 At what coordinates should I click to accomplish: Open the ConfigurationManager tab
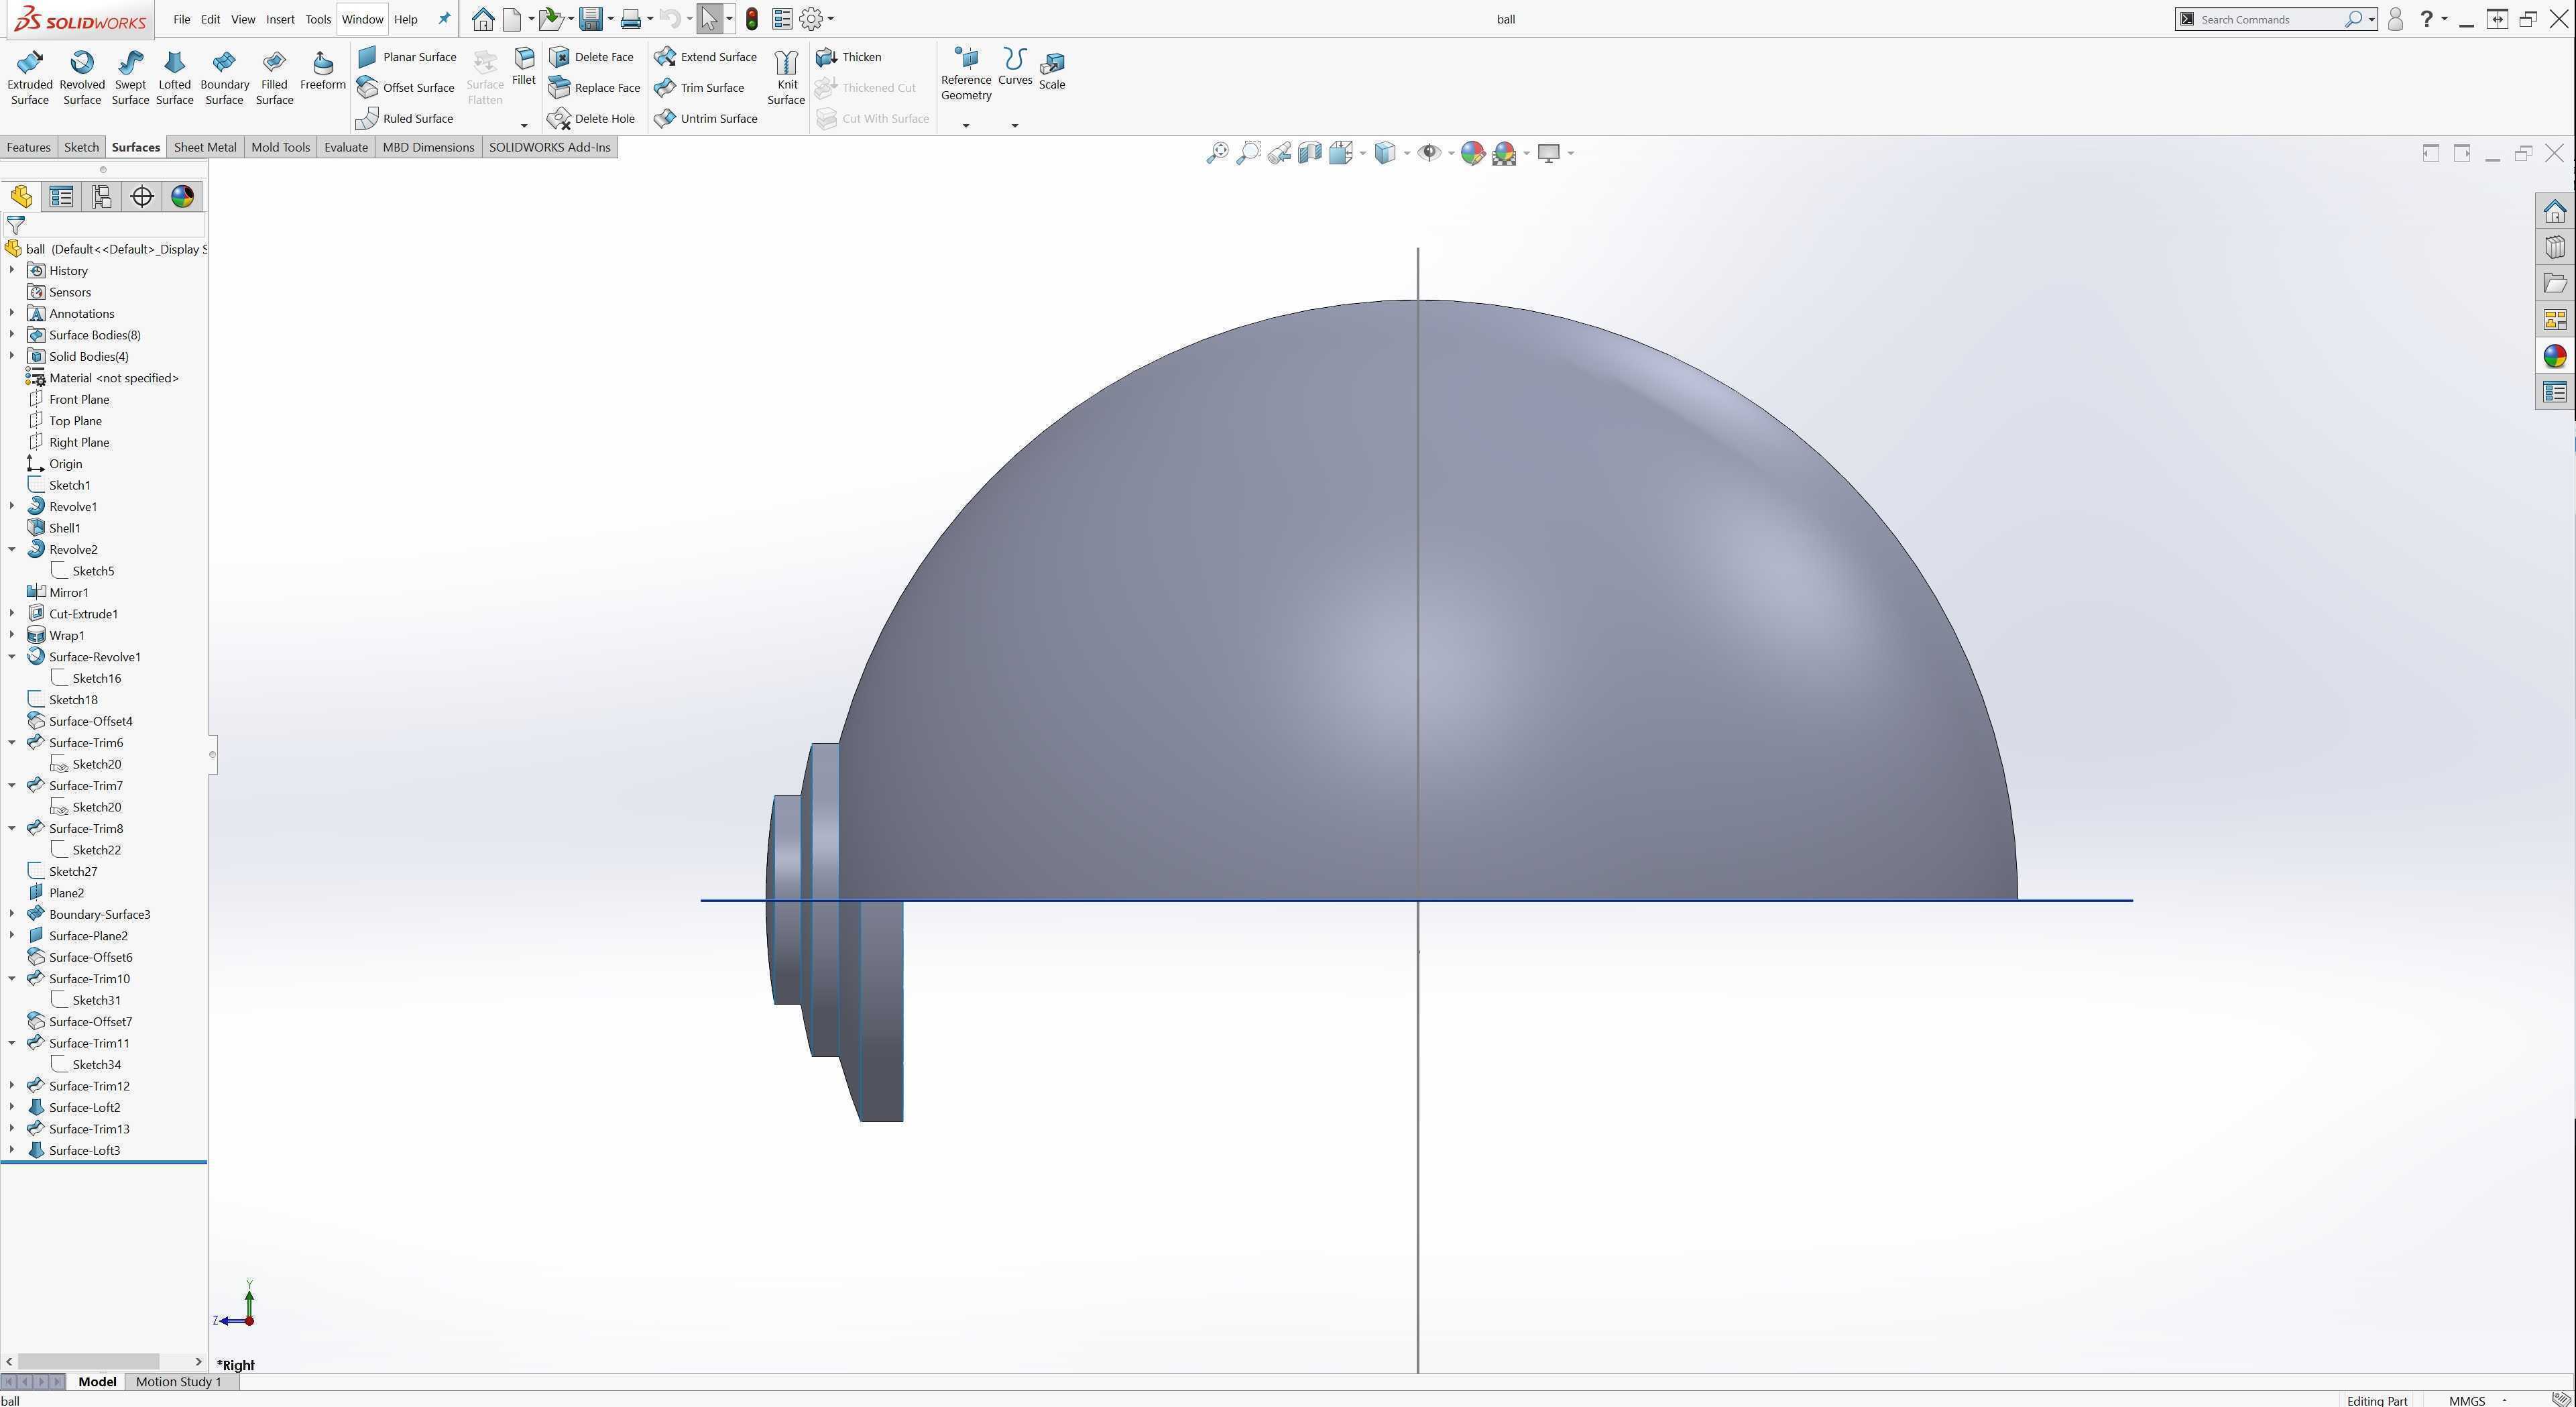pos(101,197)
